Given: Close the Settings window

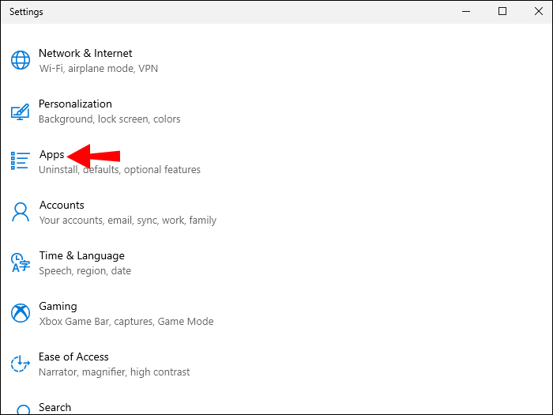Looking at the screenshot, I should pos(538,11).
